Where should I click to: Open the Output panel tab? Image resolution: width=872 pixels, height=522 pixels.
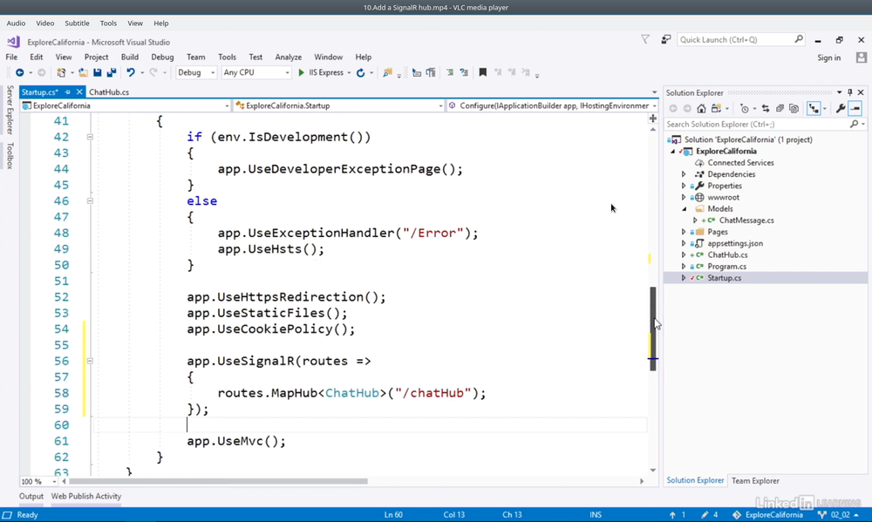click(31, 497)
